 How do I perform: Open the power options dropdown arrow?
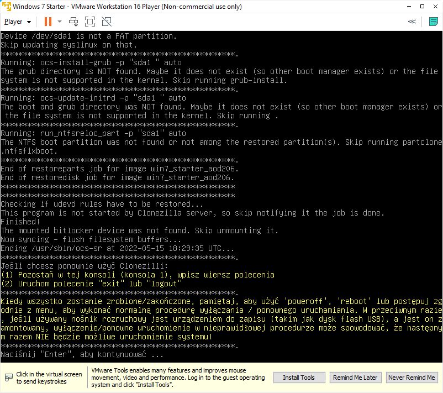coord(60,22)
